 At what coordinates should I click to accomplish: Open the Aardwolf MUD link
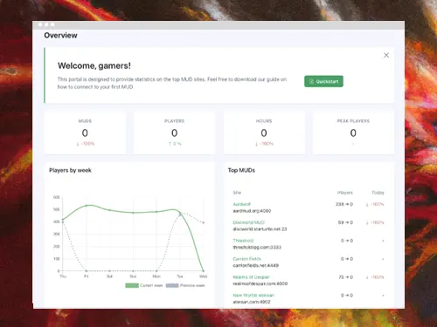point(242,204)
